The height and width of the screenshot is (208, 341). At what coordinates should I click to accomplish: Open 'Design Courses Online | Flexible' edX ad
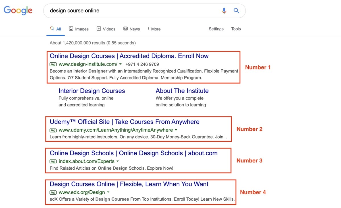129,184
